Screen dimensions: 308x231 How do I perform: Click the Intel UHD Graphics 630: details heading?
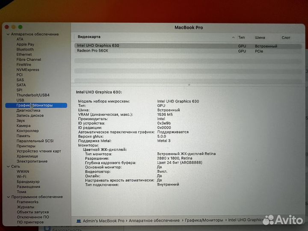[x=99, y=92]
